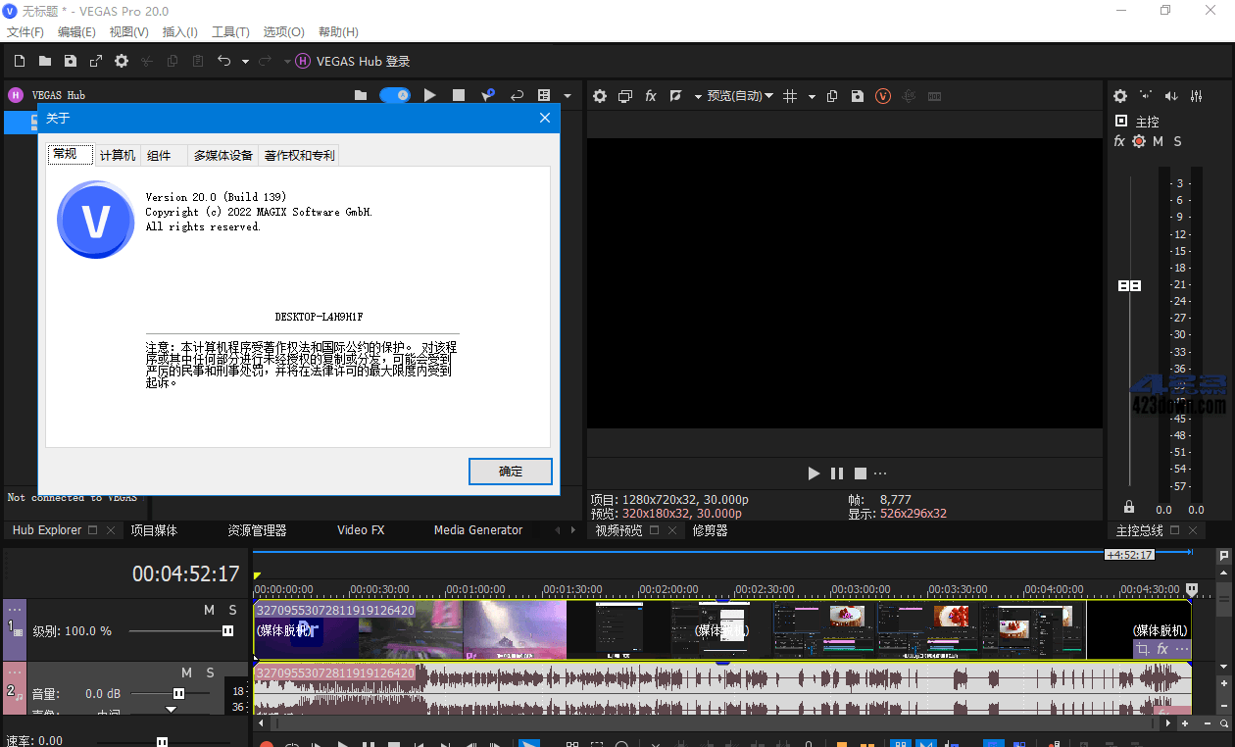Click the 00:04:52:17 timecode display
Viewport: 1235px width, 747px height.
coord(186,574)
